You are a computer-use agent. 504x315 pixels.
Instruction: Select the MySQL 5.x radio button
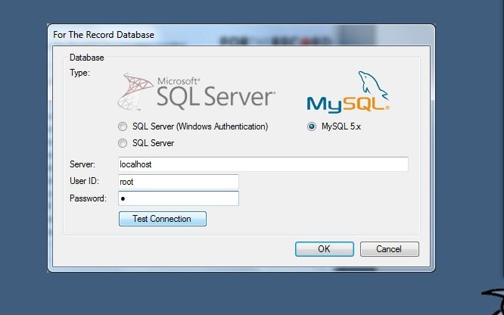tap(312, 126)
